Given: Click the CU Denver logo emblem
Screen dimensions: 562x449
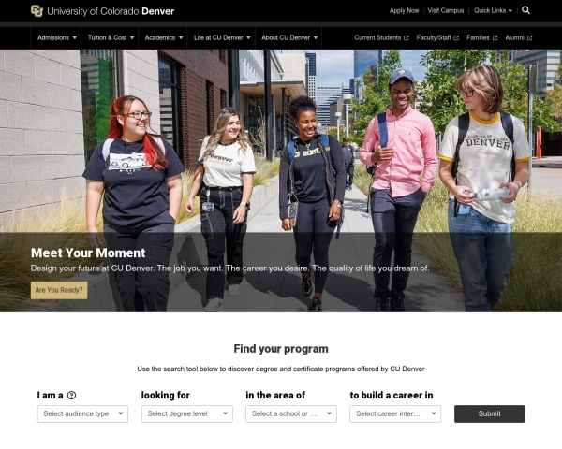Looking at the screenshot, I should click(37, 11).
